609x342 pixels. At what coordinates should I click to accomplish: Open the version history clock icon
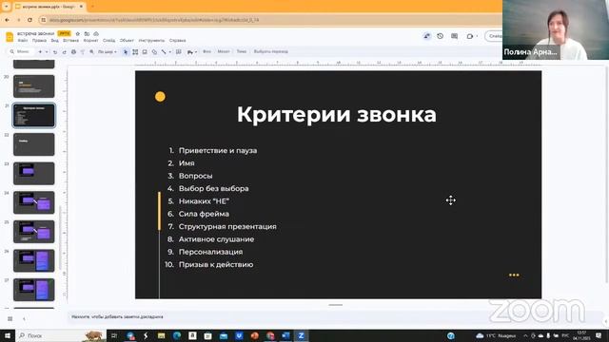pos(440,36)
